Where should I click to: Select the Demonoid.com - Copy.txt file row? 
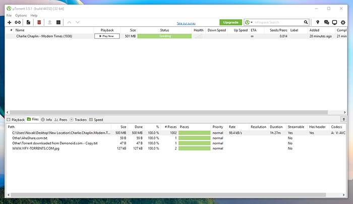tap(175, 143)
